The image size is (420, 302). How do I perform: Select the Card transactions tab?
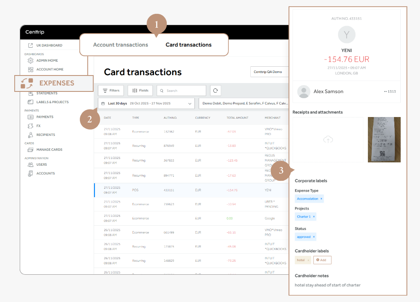(x=188, y=44)
